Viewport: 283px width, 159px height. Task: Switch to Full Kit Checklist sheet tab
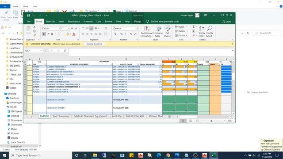pos(135,116)
